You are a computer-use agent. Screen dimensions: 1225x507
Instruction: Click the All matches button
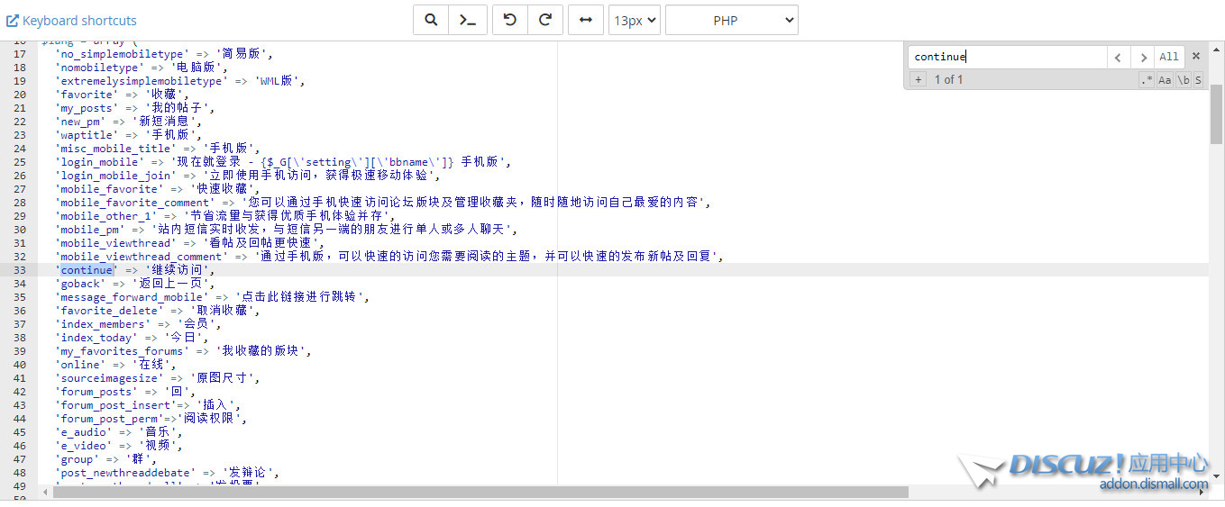coord(1169,57)
